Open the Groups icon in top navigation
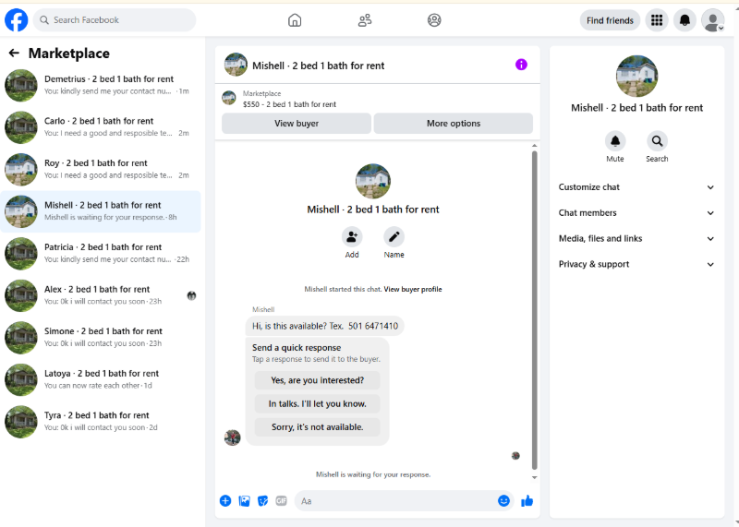Image resolution: width=739 pixels, height=527 pixels. coord(434,20)
